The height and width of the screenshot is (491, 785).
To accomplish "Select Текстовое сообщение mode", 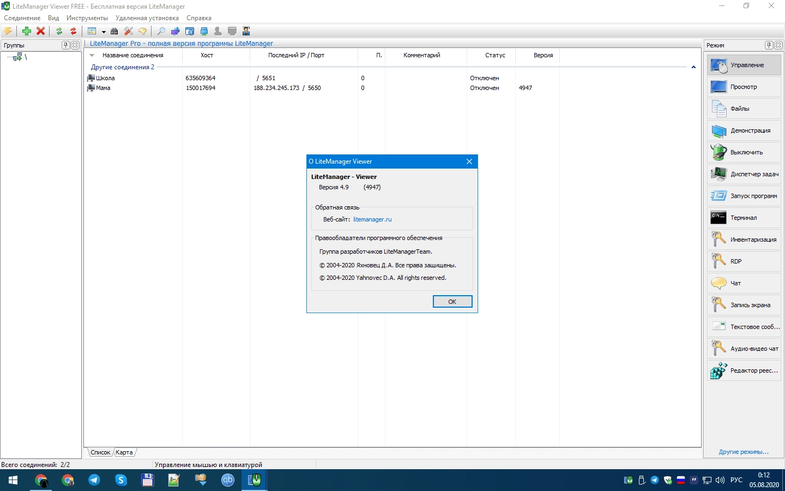I will tap(744, 327).
